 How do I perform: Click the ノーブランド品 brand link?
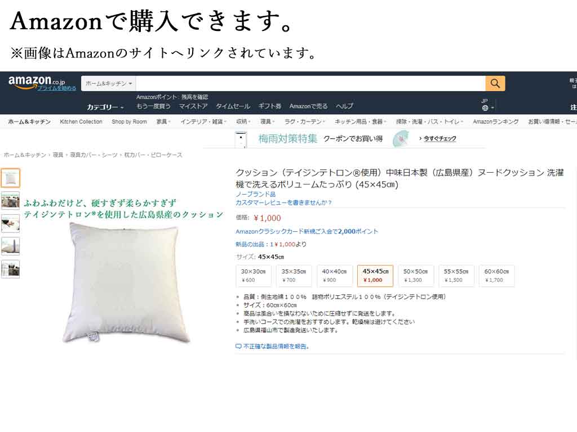tap(255, 194)
